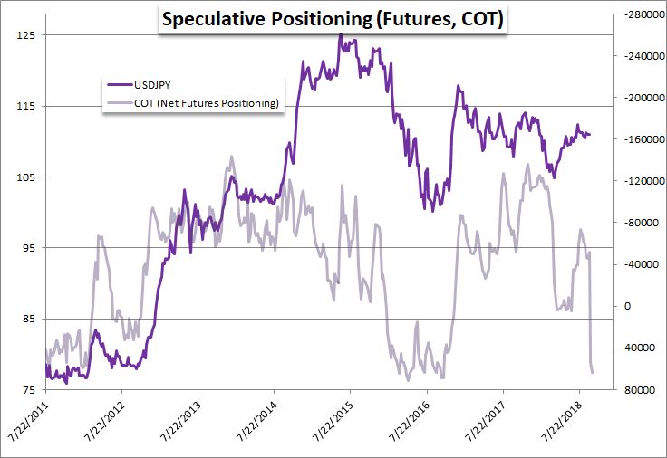Click the 7/22/2018 date axis label

click(x=562, y=421)
